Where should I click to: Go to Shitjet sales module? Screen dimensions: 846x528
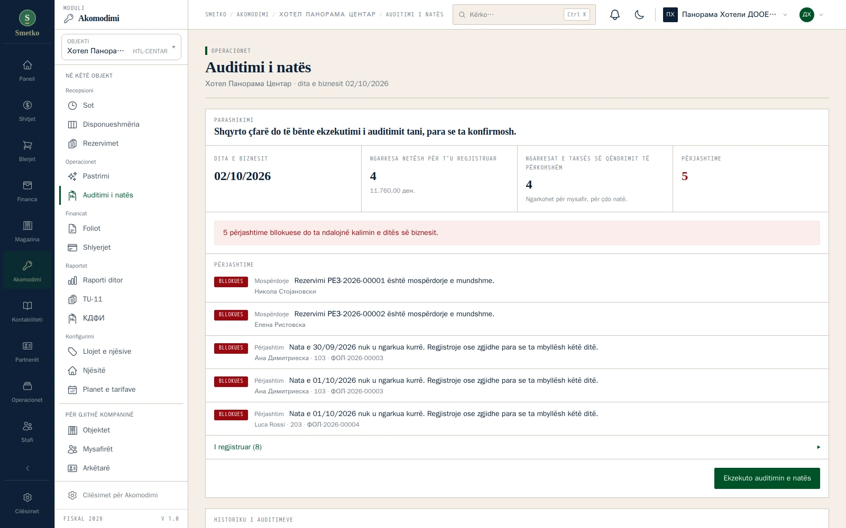(27, 111)
